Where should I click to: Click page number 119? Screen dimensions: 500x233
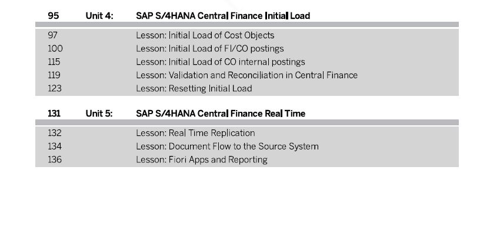click(54, 75)
